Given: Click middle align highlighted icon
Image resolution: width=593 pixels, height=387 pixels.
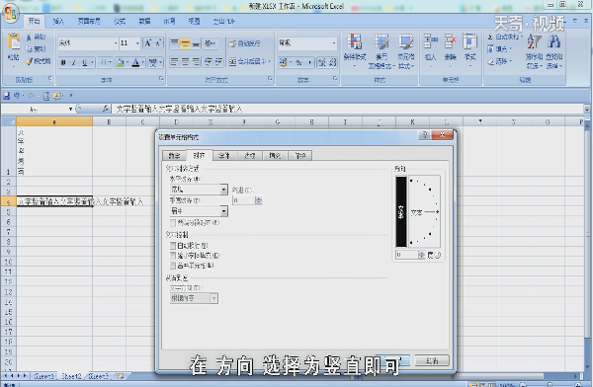Looking at the screenshot, I should click(x=185, y=43).
